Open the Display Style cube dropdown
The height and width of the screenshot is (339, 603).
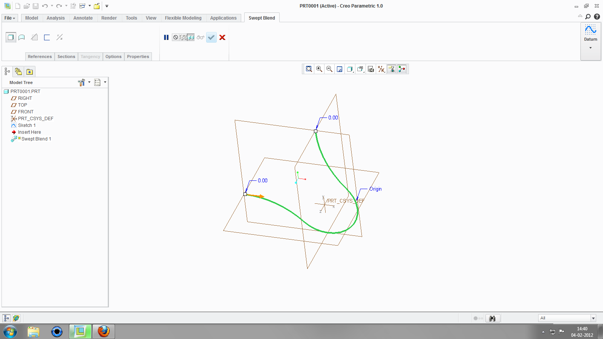[x=350, y=69]
